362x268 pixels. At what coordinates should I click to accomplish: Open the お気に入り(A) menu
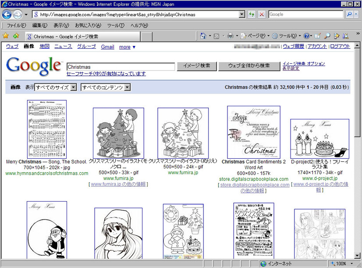88,25
